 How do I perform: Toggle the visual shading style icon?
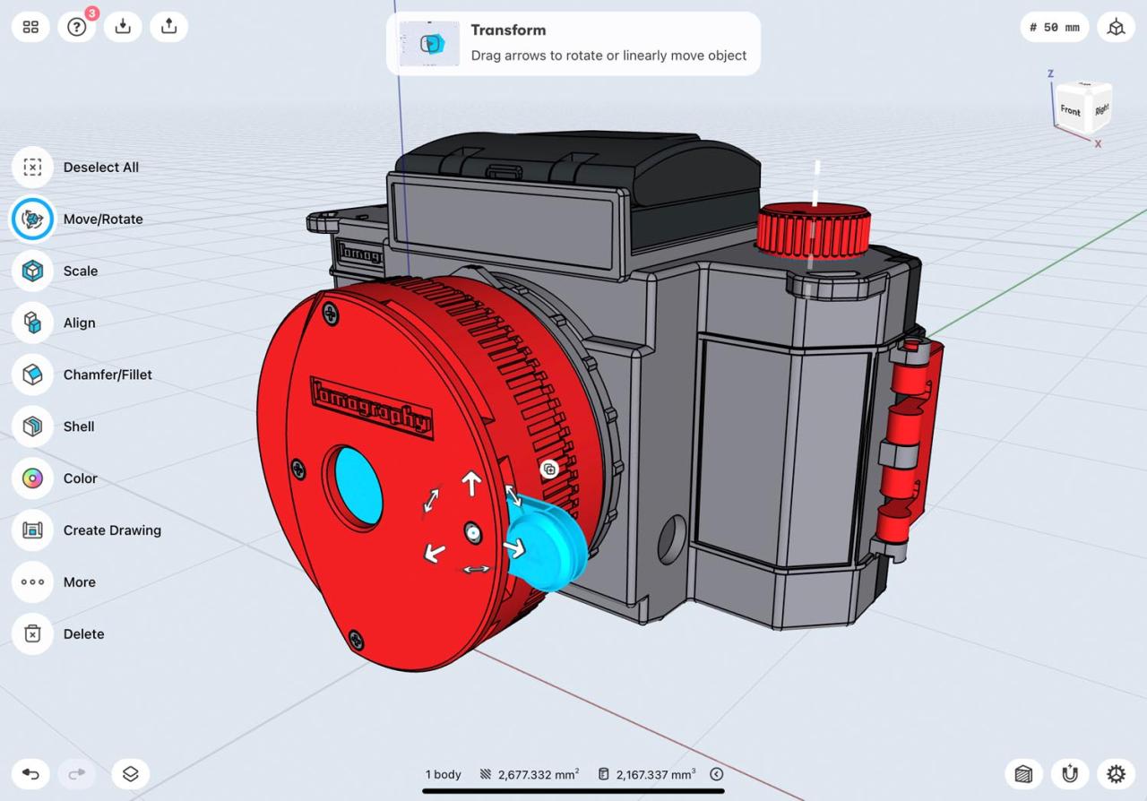(x=1022, y=773)
